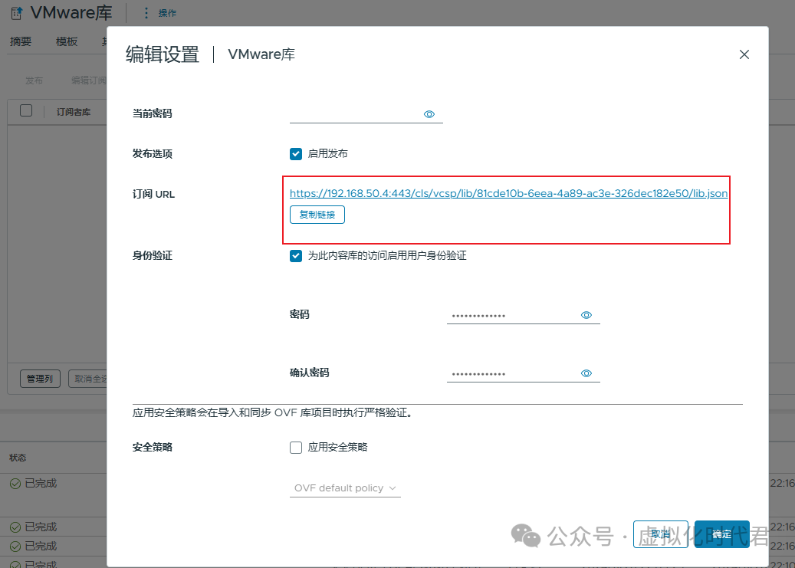This screenshot has width=795, height=568.
Task: Click the 发布 button in the background
Action: tap(34, 80)
